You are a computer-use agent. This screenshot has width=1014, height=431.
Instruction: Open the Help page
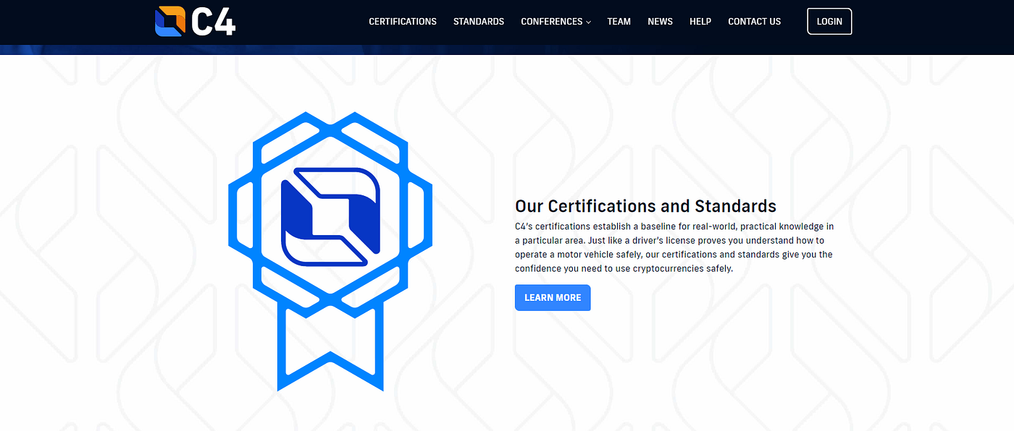(700, 22)
